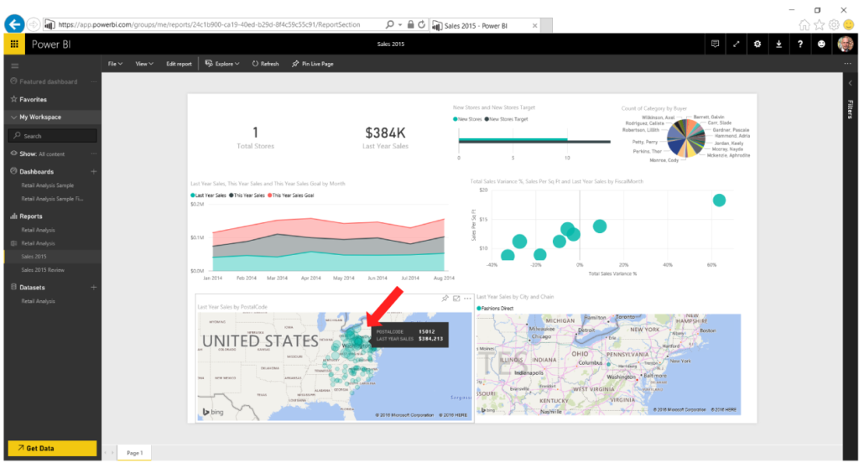Click the notifications comment icon in header
Screen dimensions: 859x463
(x=715, y=44)
